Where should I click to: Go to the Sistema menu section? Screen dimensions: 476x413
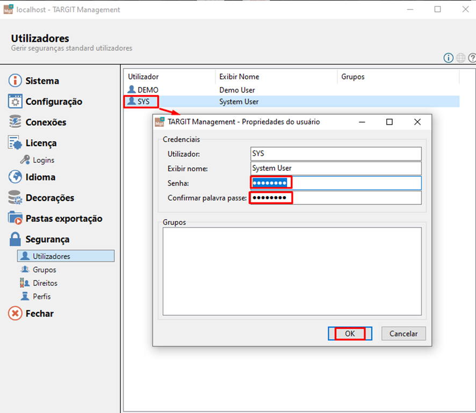(x=42, y=81)
